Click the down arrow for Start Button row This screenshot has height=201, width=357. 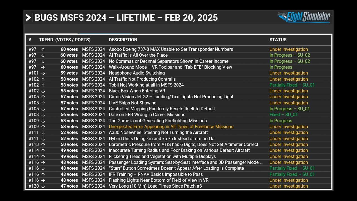coord(43,168)
